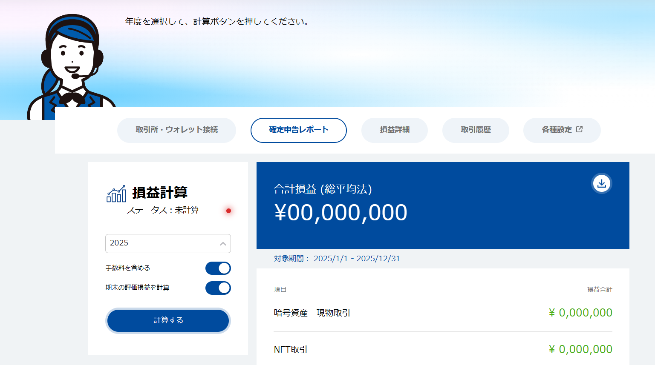Click 手数料を含める label
Viewport: 655px width, 365px height.
pos(128,268)
